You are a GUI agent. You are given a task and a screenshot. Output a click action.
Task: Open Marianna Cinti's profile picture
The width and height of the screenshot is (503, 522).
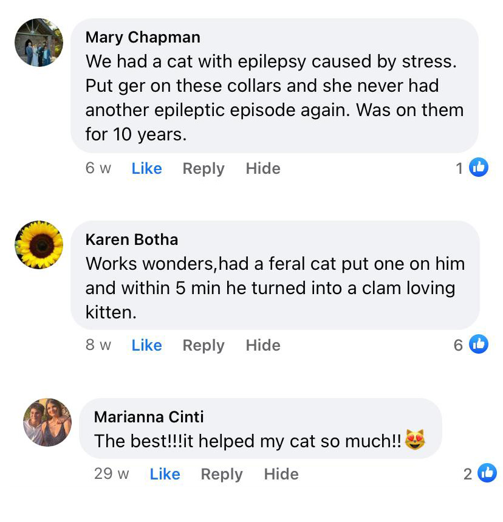click(47, 422)
